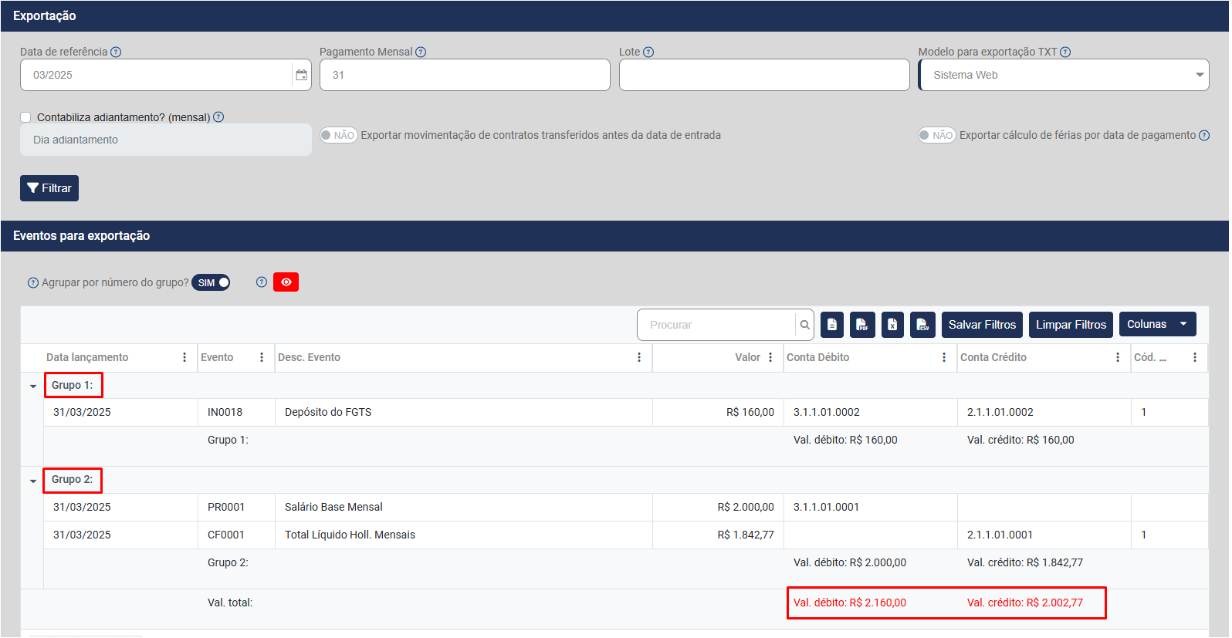Click the Filtrar button
The image size is (1232, 638).
pos(49,188)
